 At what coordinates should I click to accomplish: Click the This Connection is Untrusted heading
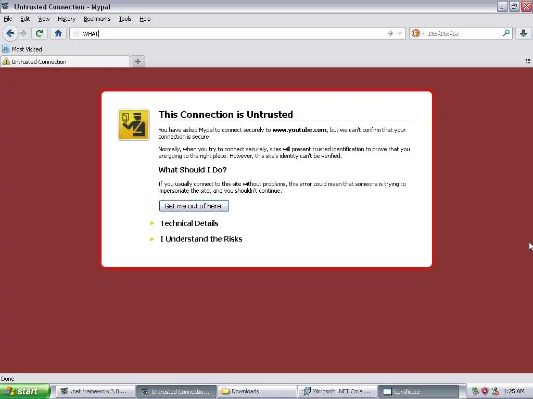tap(226, 114)
